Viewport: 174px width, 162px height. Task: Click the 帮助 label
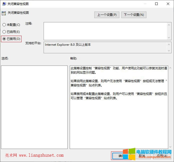(73, 58)
